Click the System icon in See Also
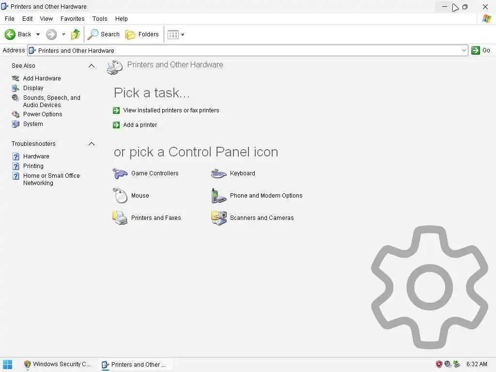Viewport: 496px width, 372px height. click(15, 124)
